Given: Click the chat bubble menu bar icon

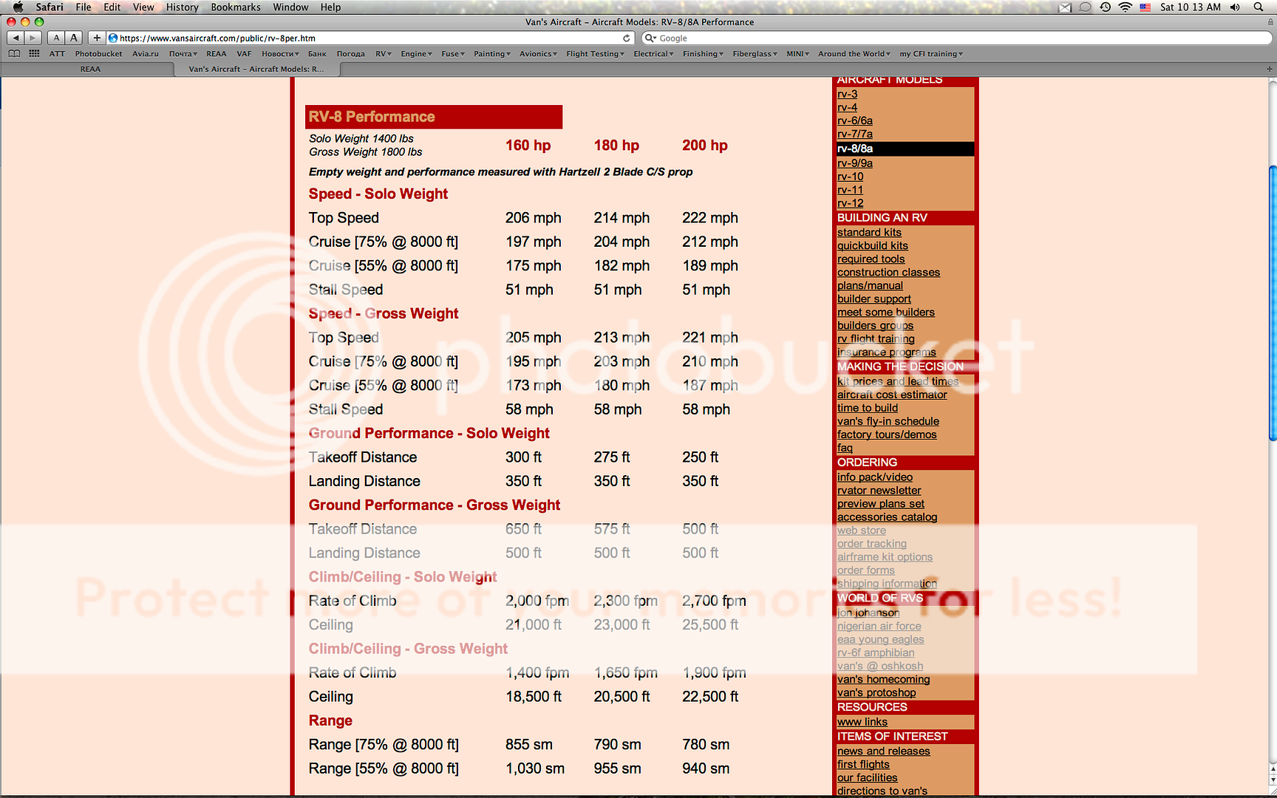Looking at the screenshot, I should (1085, 7).
